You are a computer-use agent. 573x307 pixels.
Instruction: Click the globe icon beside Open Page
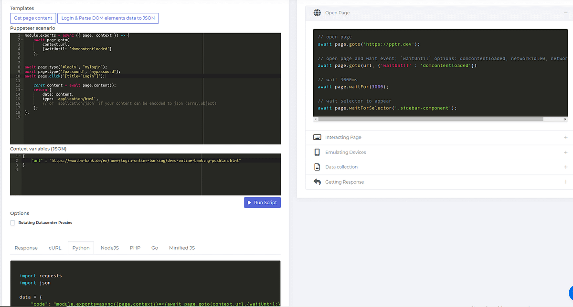pyautogui.click(x=317, y=12)
